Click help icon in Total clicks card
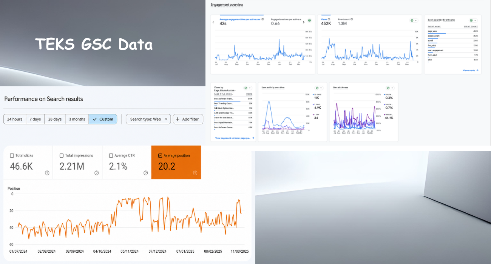Viewport: 491px width, 264px height. pos(47,173)
